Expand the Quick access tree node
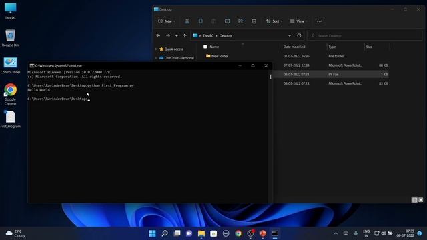This screenshot has height=240, width=427. [x=156, y=49]
